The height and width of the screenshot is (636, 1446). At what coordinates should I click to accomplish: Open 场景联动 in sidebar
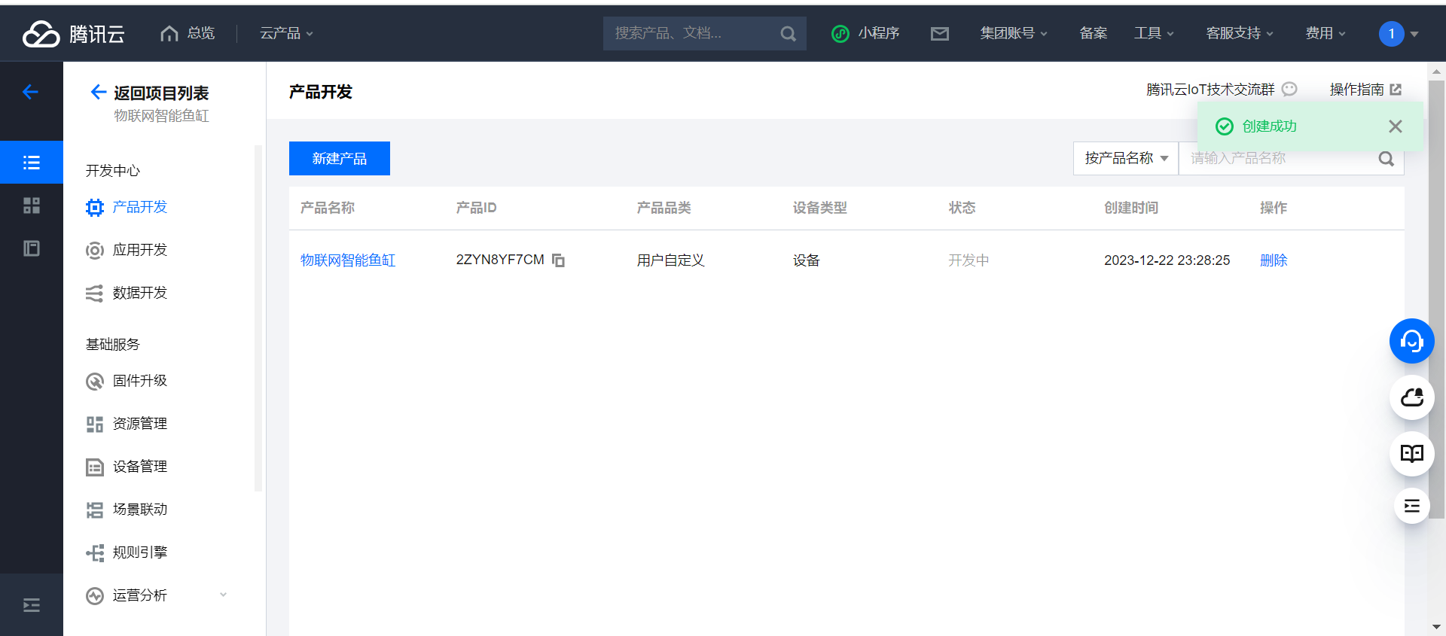tap(140, 510)
